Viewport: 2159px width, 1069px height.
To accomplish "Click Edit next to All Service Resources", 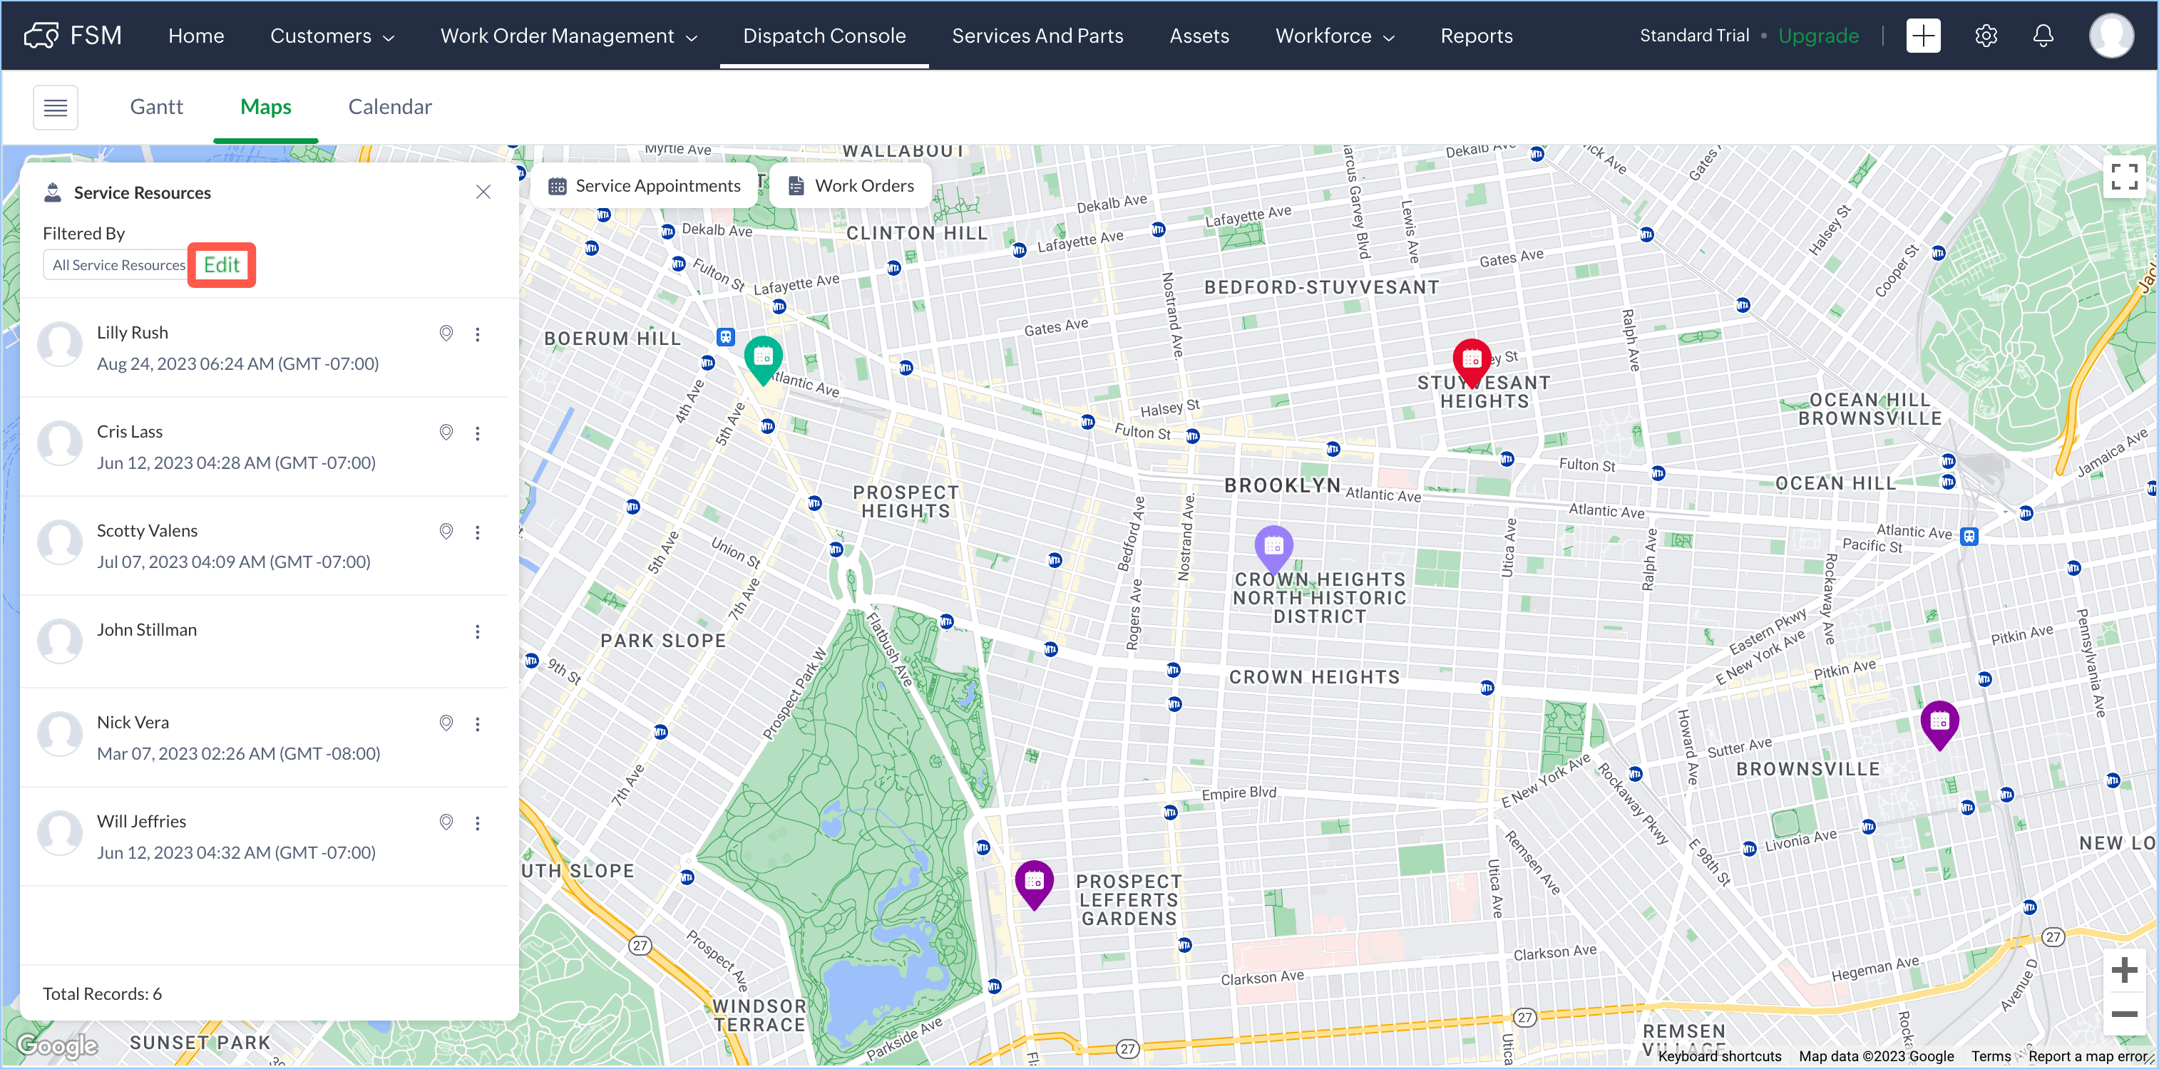I will pyautogui.click(x=221, y=266).
